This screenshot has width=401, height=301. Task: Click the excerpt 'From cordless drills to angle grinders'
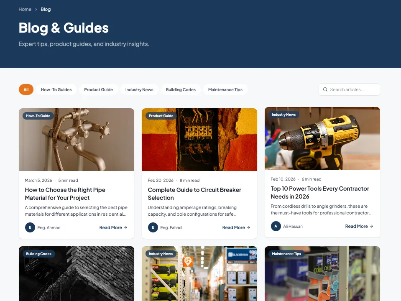click(321, 209)
